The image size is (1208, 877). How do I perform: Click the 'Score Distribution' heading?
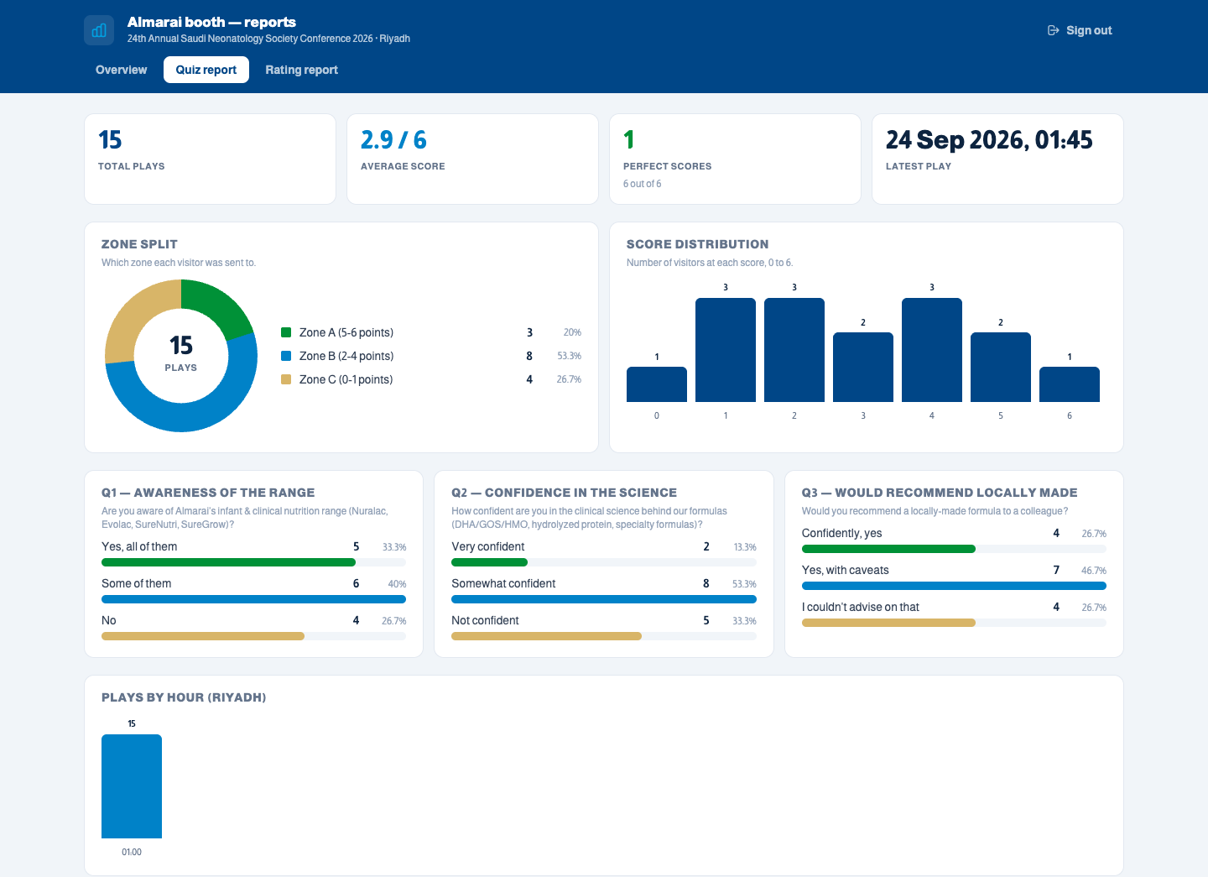(x=697, y=244)
